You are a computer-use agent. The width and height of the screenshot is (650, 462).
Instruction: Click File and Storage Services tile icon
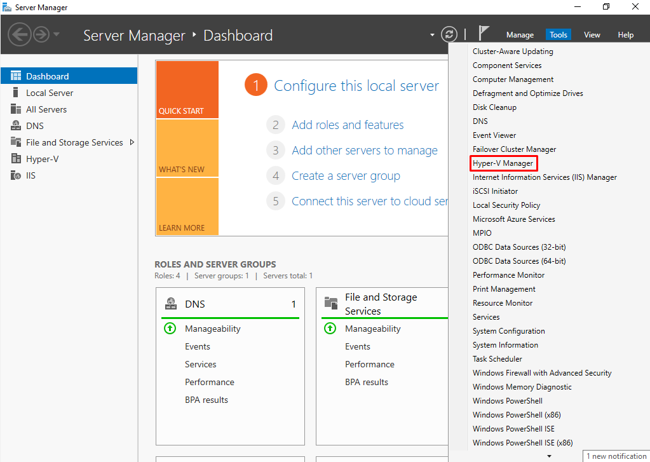(x=331, y=303)
